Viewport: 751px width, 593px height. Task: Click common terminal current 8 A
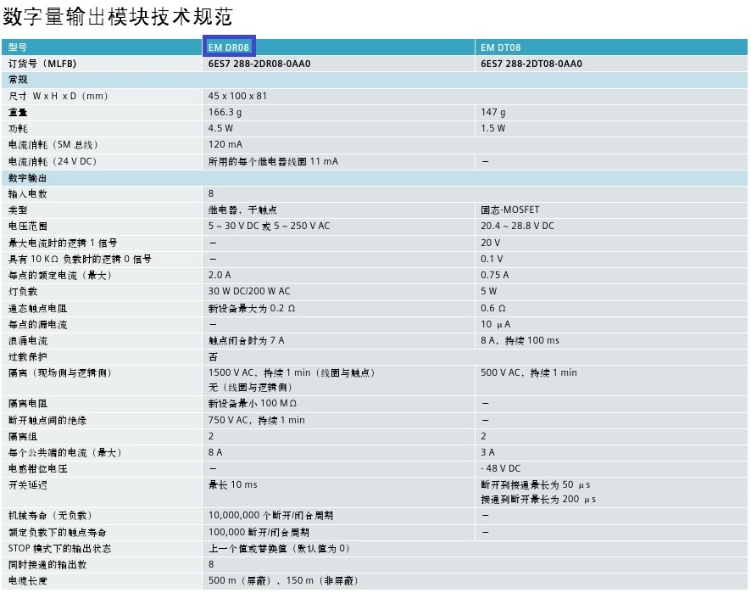coord(215,452)
